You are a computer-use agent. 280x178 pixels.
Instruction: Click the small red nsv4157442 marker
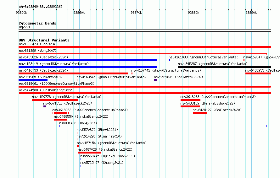[132, 73]
